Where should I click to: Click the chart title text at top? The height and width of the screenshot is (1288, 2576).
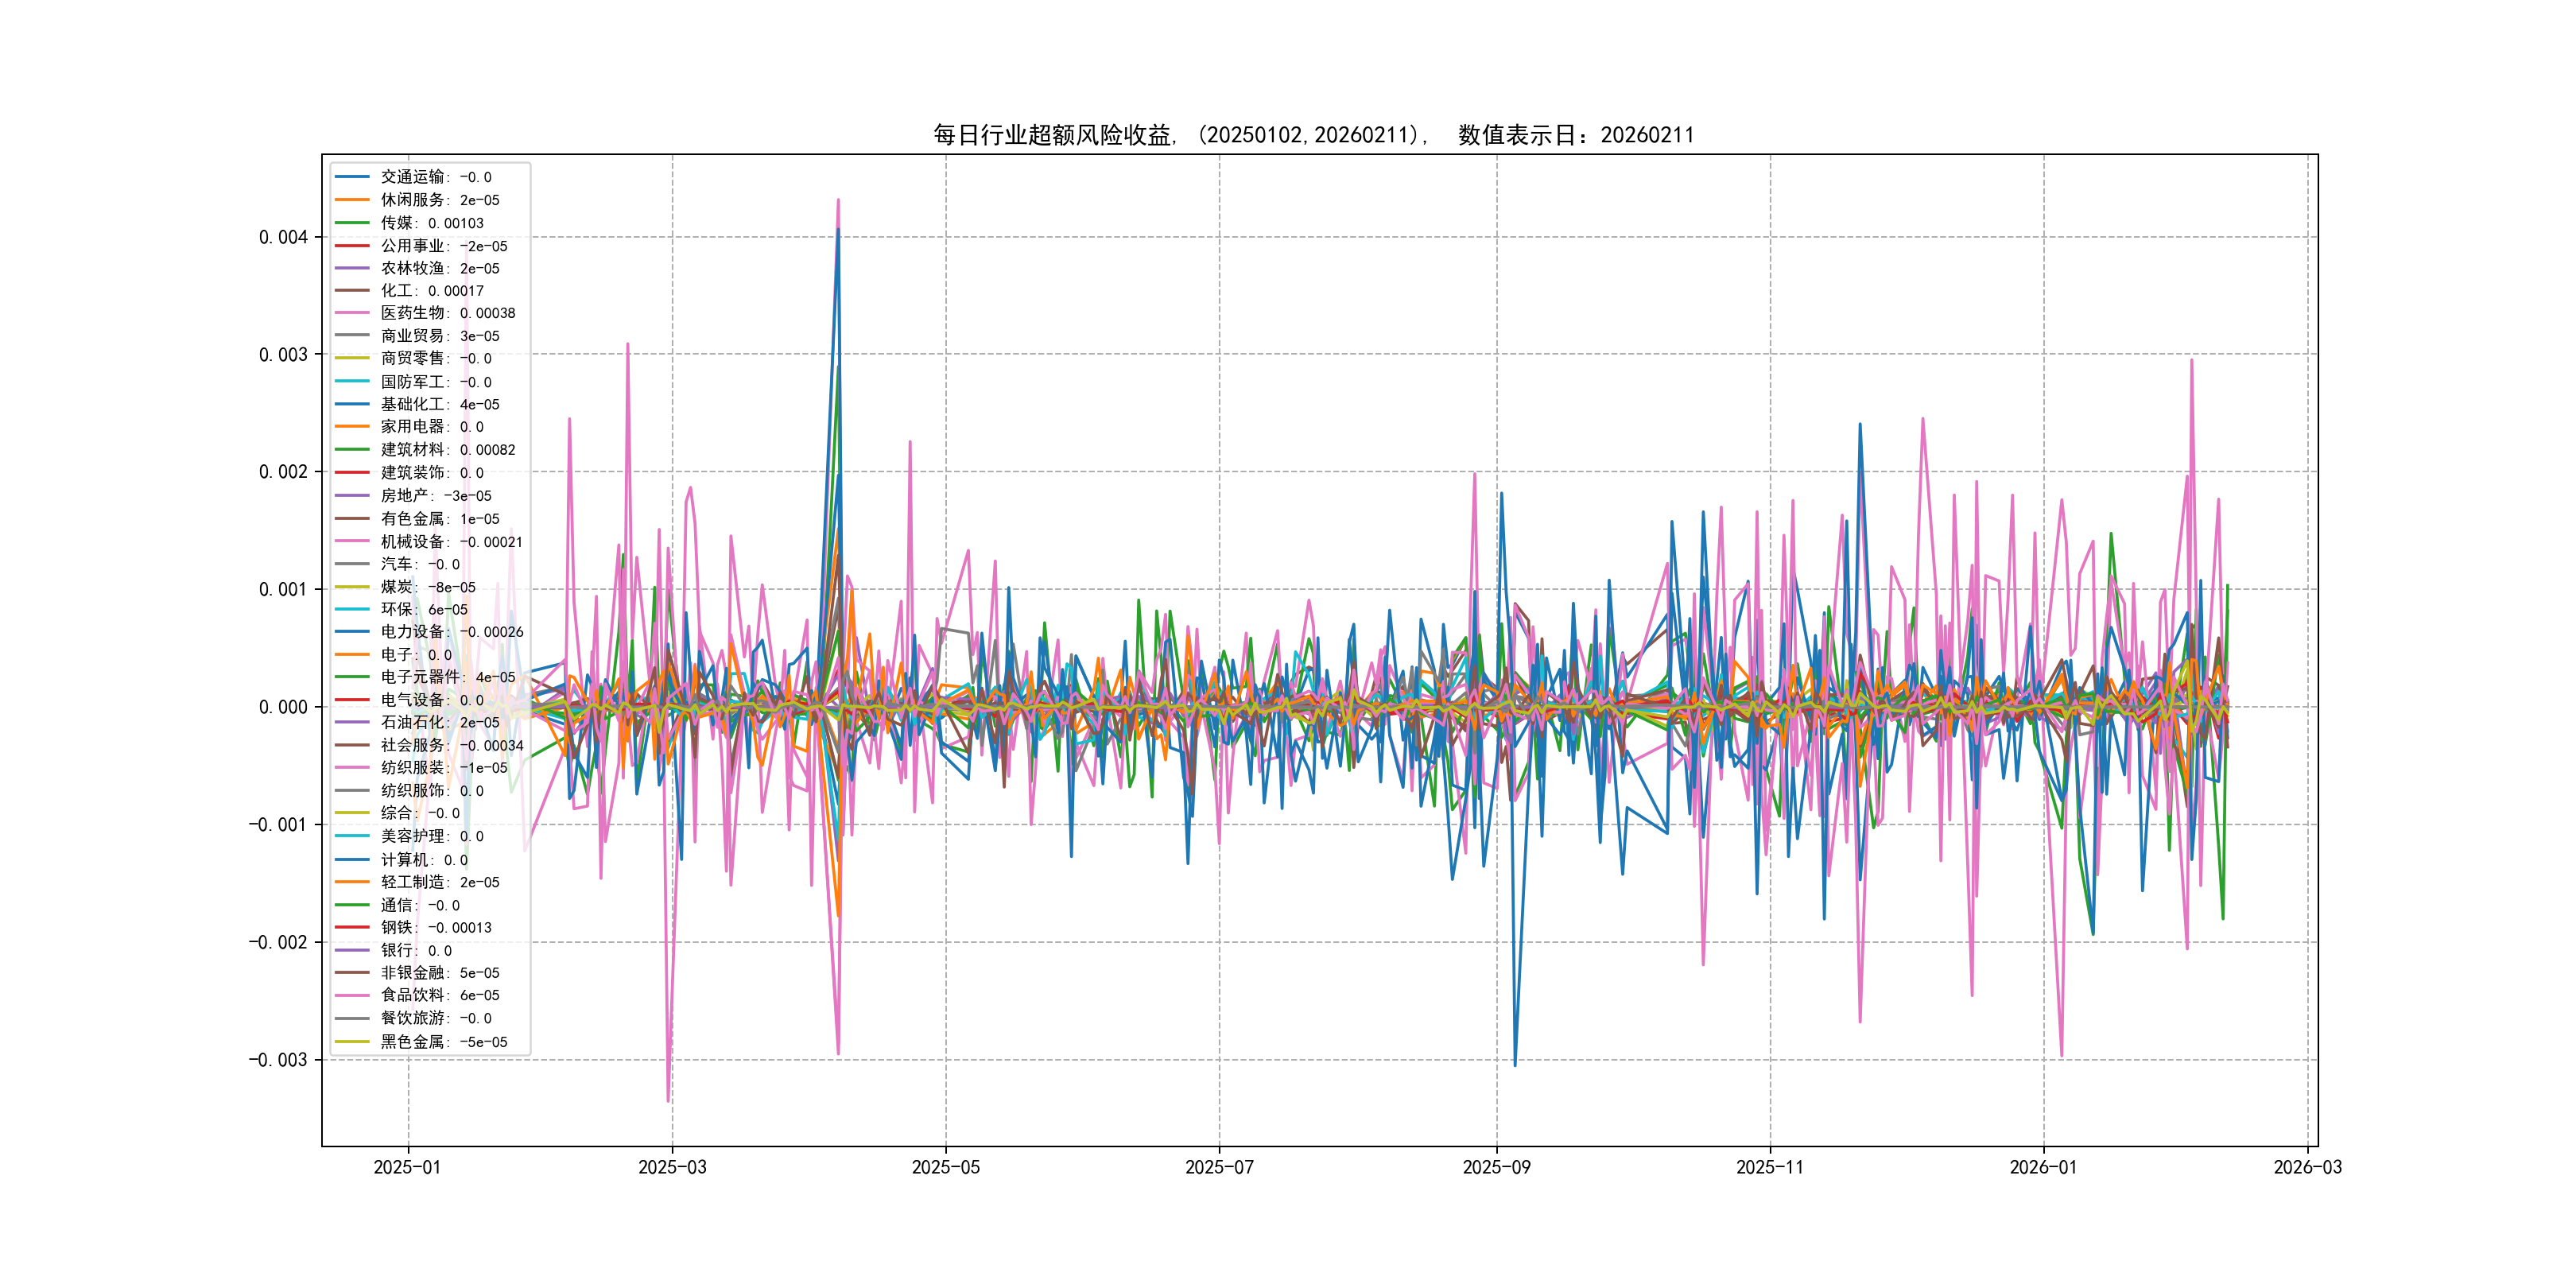point(1313,135)
